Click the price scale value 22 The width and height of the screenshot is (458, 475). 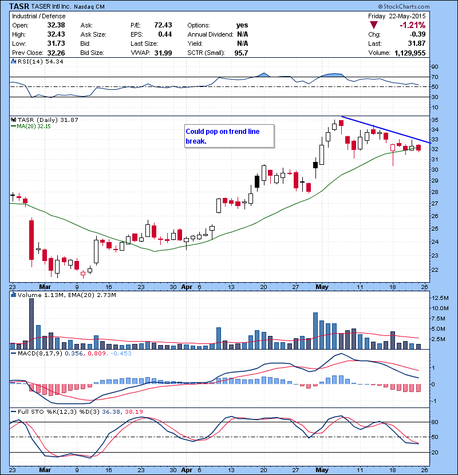point(435,270)
